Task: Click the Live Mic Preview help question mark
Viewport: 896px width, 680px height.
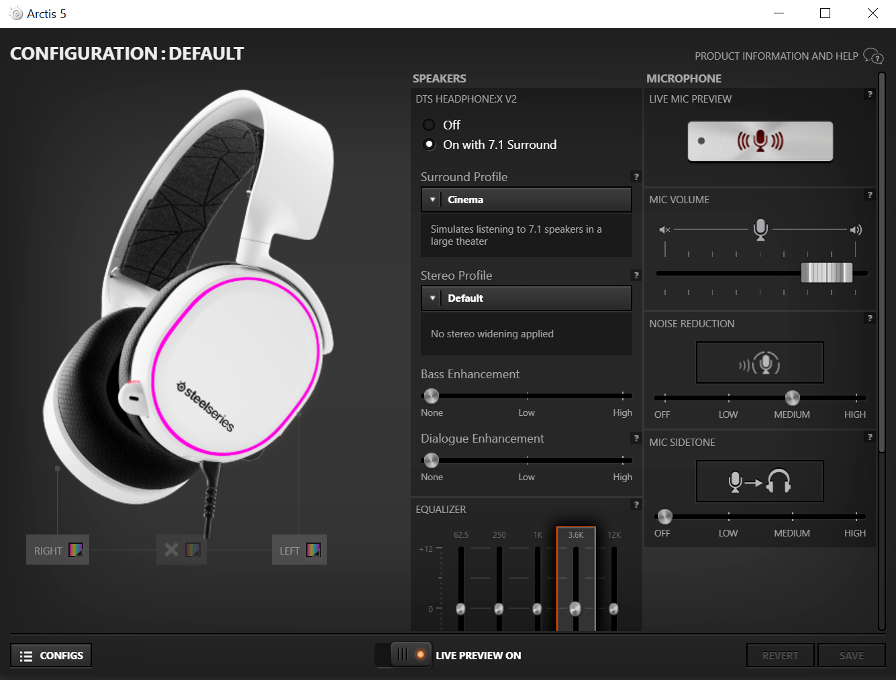Action: click(x=870, y=94)
